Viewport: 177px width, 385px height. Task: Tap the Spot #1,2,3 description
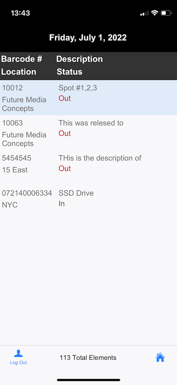click(78, 88)
